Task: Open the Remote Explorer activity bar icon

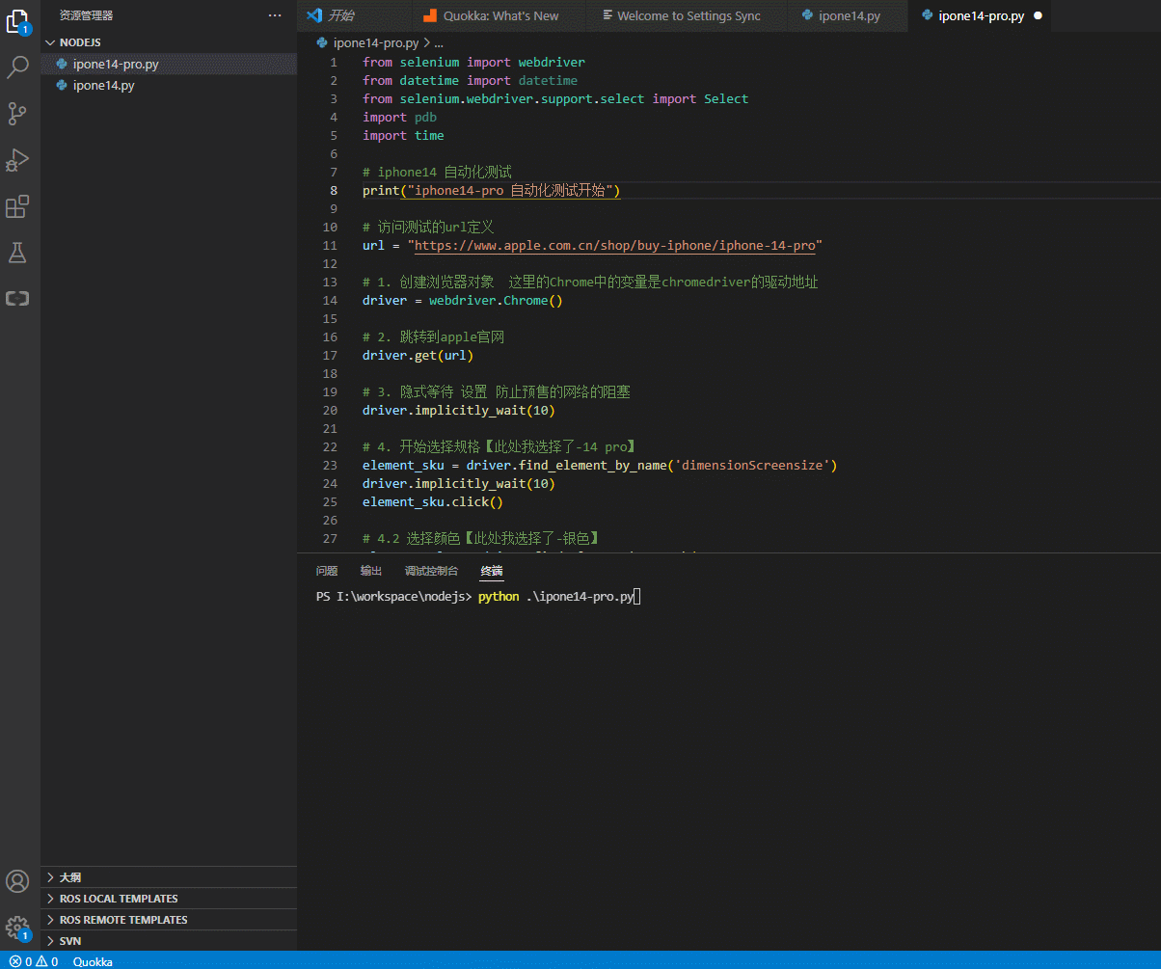Action: click(17, 299)
